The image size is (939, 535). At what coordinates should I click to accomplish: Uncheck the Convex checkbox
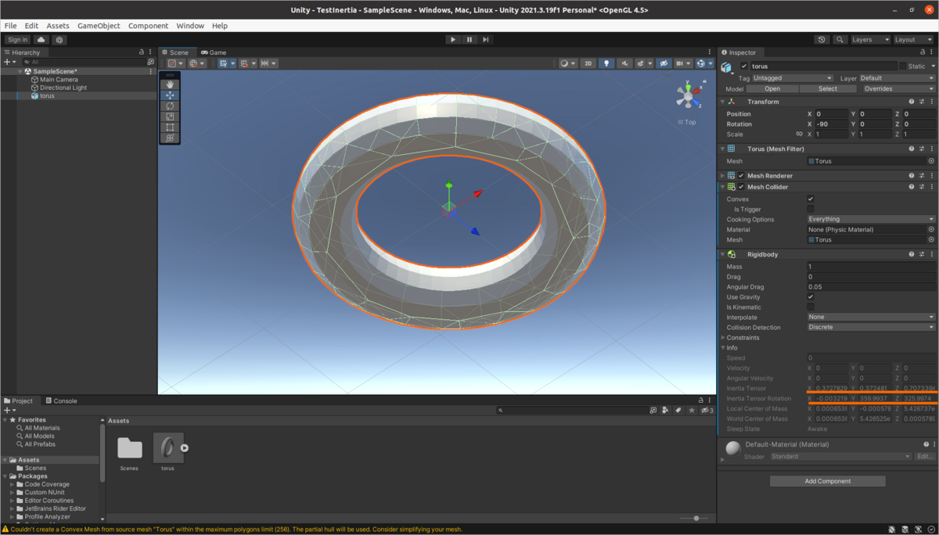(811, 199)
